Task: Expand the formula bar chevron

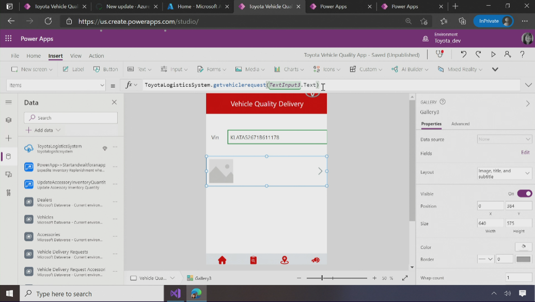Action: 528,85
